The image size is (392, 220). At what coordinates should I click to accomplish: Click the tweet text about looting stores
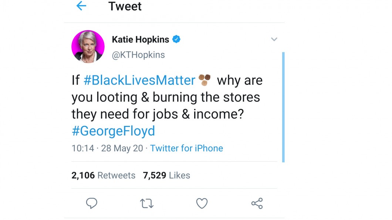[166, 97]
